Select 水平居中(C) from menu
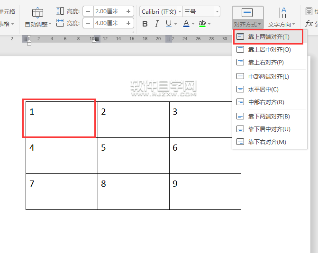 point(270,89)
